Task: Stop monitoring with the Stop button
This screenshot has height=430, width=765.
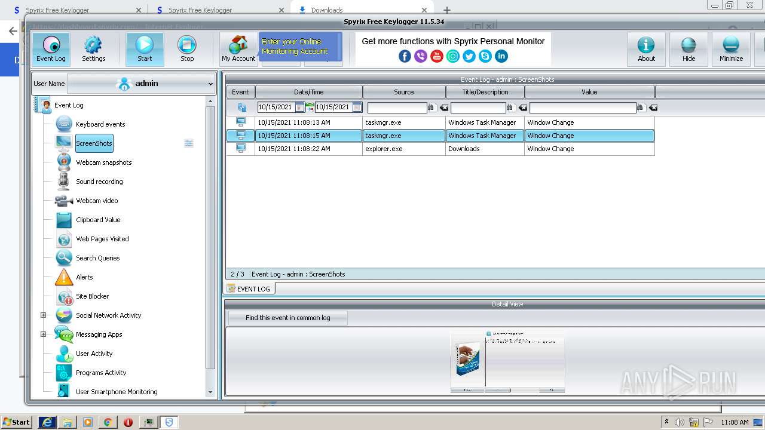Action: [x=187, y=49]
